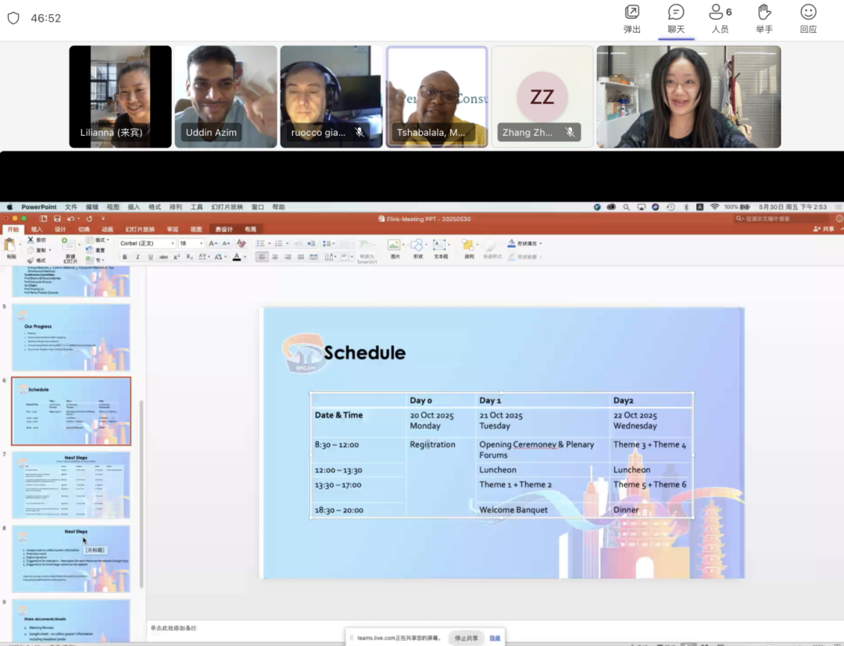
Task: Insert a picture using 图片 icon
Action: tap(395, 246)
